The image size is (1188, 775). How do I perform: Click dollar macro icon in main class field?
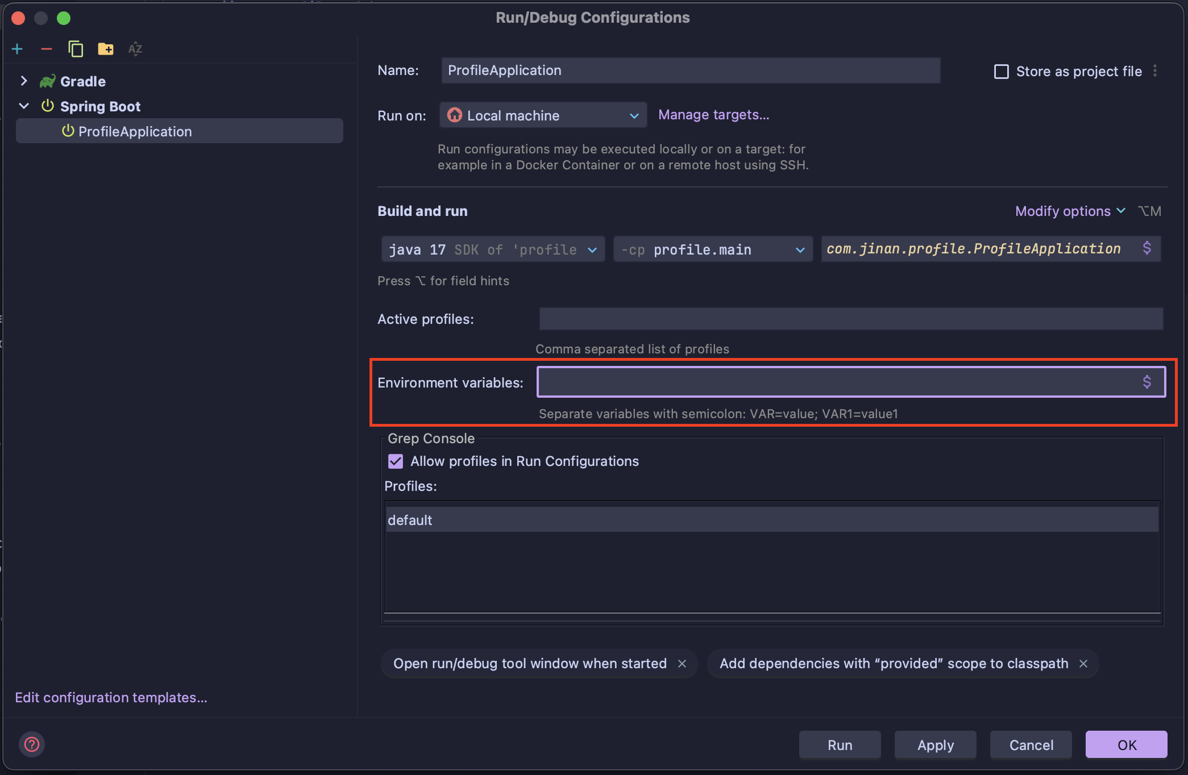coord(1147,248)
